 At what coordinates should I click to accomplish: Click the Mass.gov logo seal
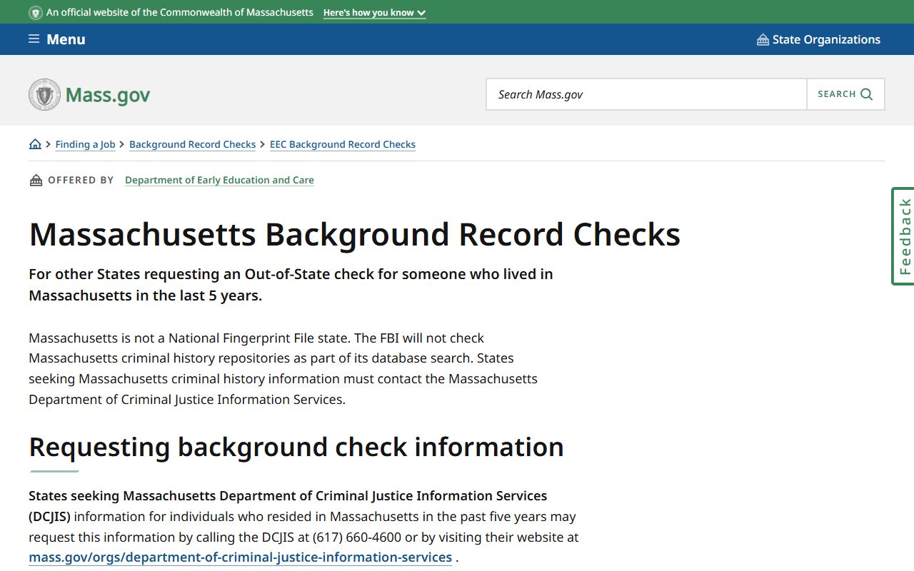[x=44, y=94]
